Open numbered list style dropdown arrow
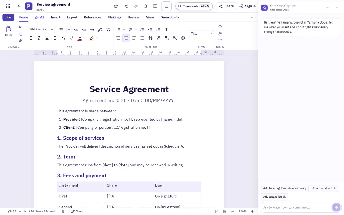This screenshot has height=215, width=344. pyautogui.click(x=136, y=30)
